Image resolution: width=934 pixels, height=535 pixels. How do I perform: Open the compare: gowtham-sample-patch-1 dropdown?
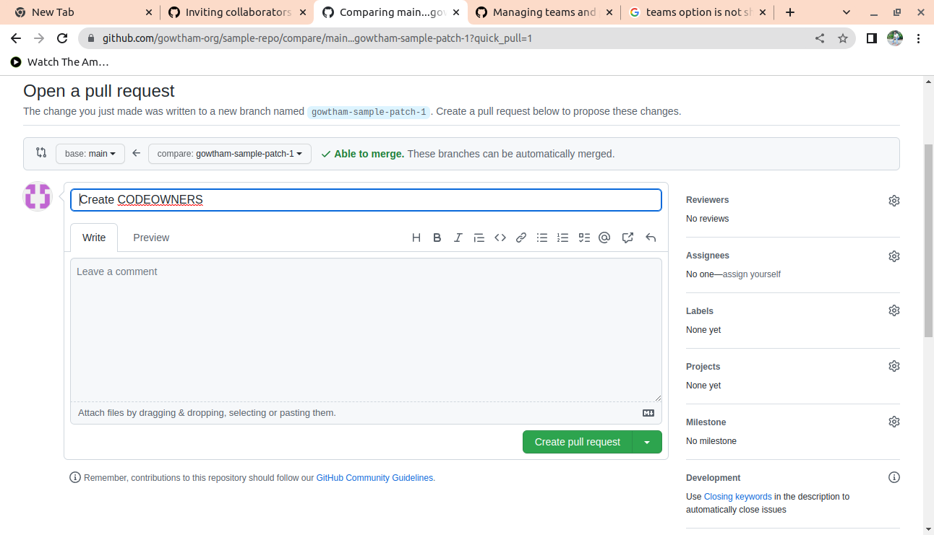tap(229, 154)
